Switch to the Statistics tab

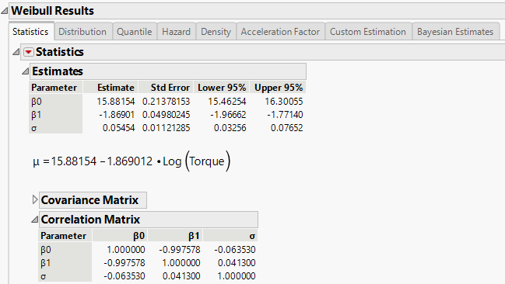click(30, 32)
